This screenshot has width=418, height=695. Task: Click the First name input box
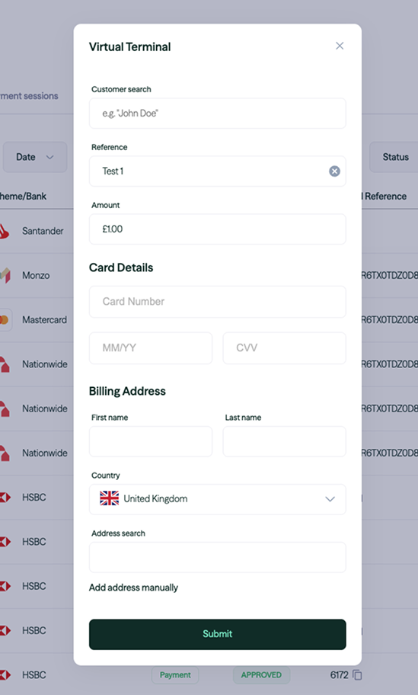coord(151,441)
